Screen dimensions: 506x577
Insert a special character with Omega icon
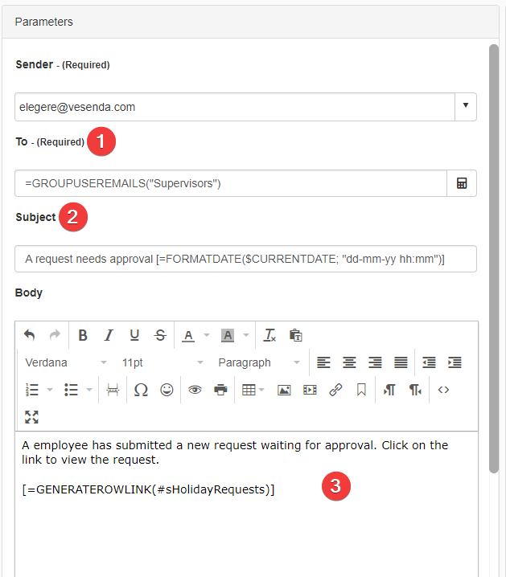click(x=141, y=390)
